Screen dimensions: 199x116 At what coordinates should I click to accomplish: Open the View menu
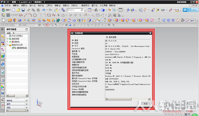coord(24,5)
